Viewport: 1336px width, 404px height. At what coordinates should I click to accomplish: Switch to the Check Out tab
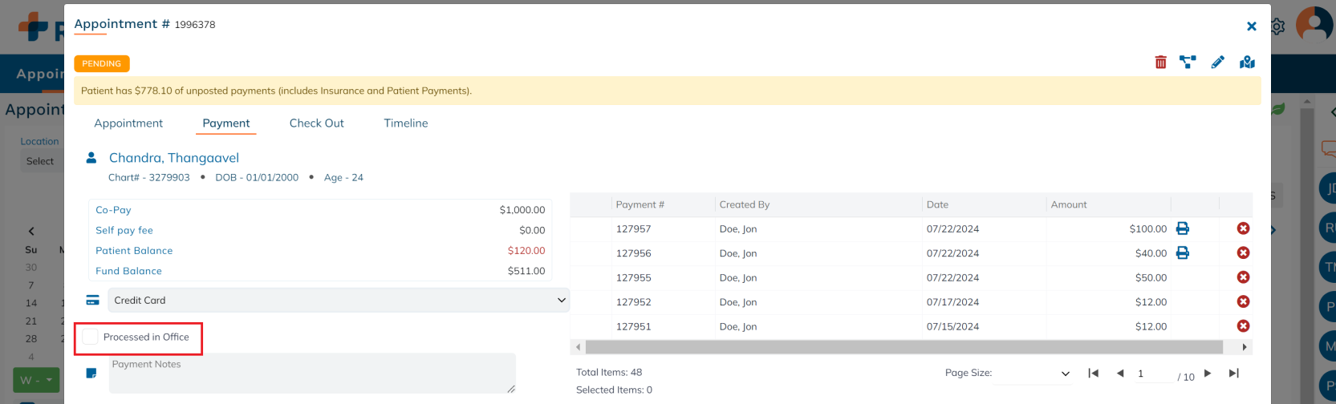[x=316, y=123]
